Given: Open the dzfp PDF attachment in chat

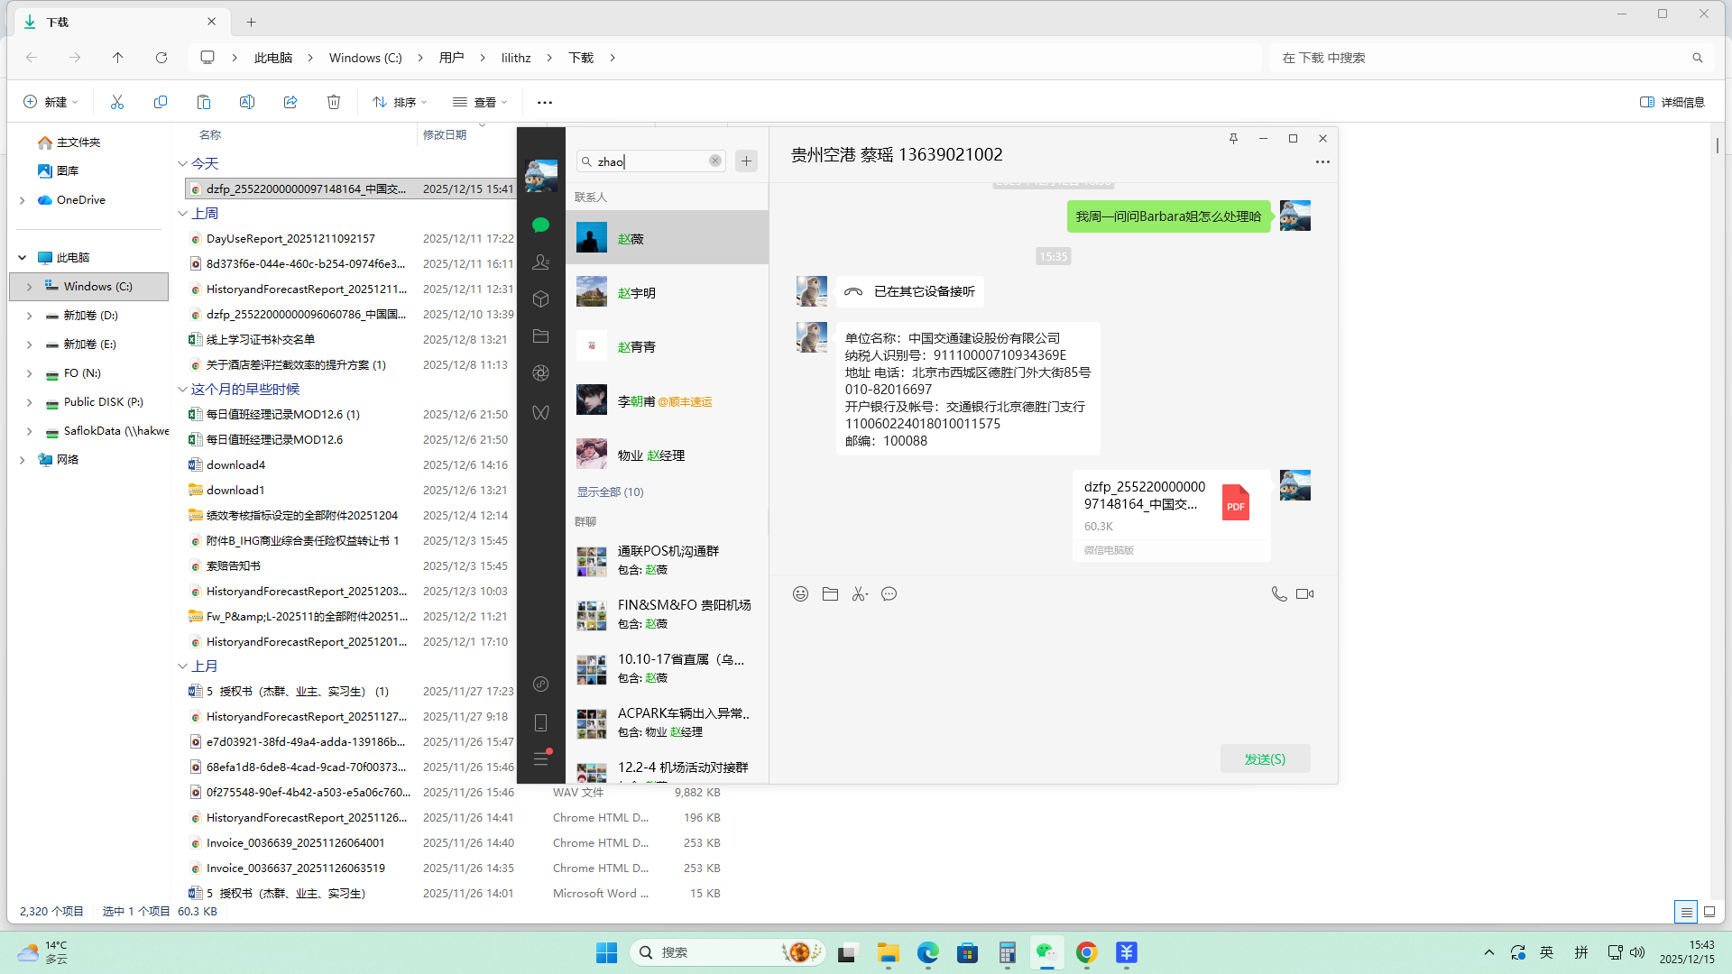Looking at the screenshot, I should coord(1170,505).
